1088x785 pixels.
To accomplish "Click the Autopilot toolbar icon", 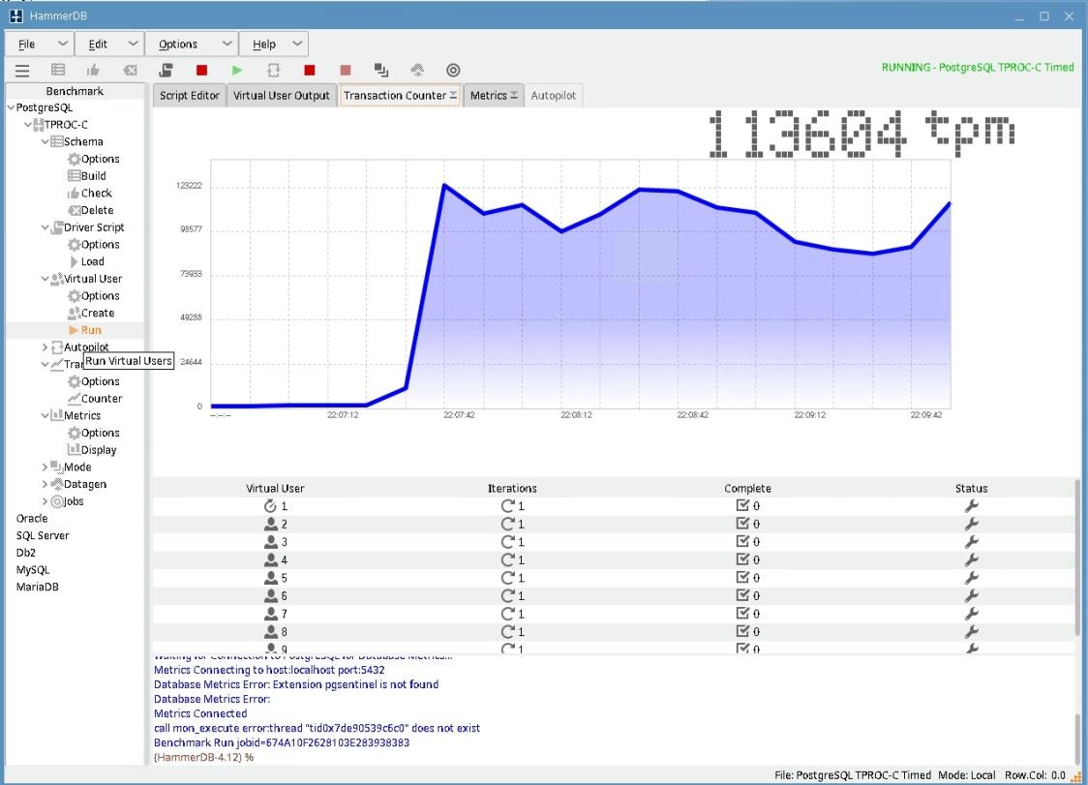I will pyautogui.click(x=274, y=71).
